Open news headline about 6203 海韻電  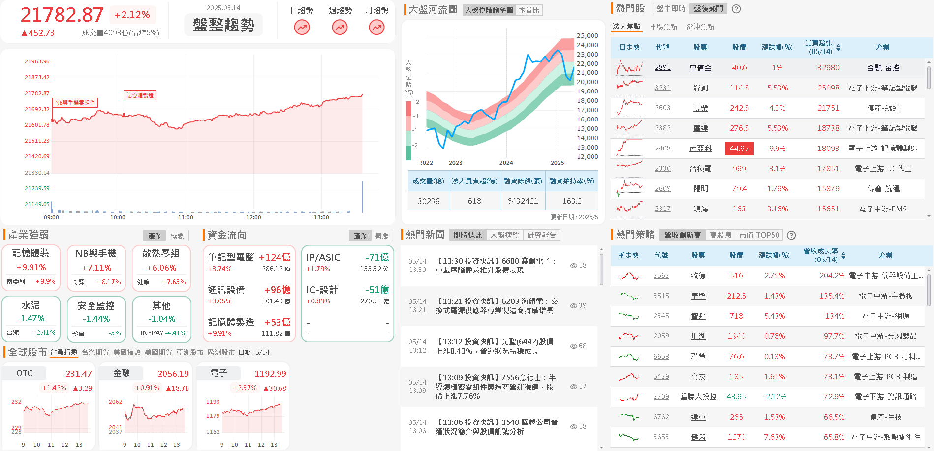[x=497, y=306]
